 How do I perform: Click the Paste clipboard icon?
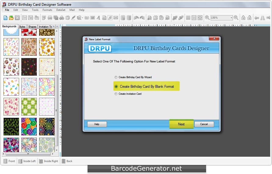pos(162,18)
